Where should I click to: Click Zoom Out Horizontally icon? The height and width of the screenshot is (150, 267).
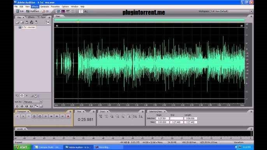point(106,117)
